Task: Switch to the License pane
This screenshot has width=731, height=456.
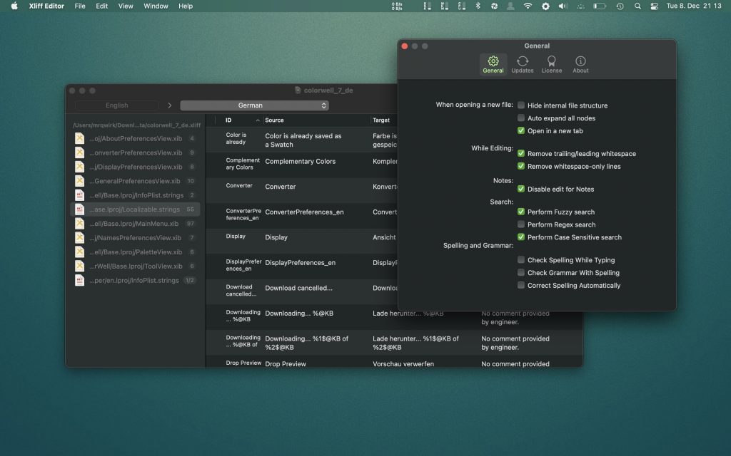Action: 552,63
